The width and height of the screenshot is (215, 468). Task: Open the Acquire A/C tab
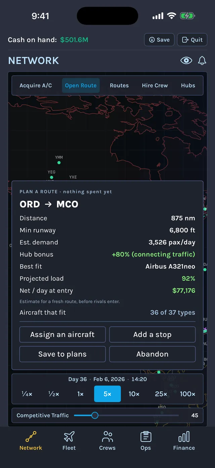click(36, 85)
